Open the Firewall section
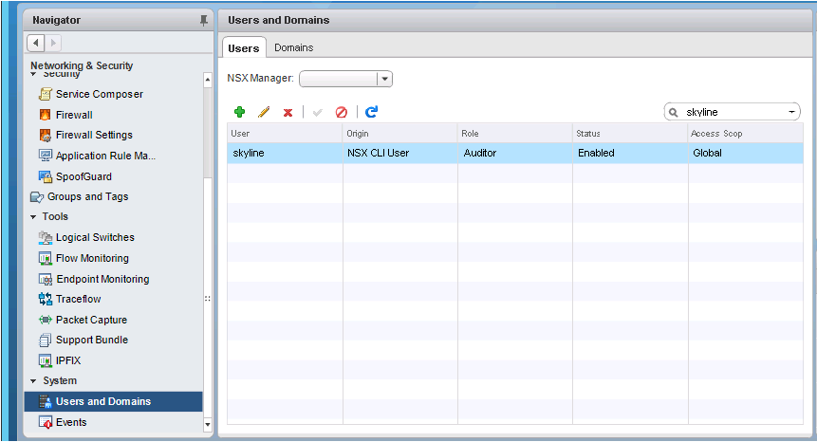817x442 pixels. tap(74, 115)
